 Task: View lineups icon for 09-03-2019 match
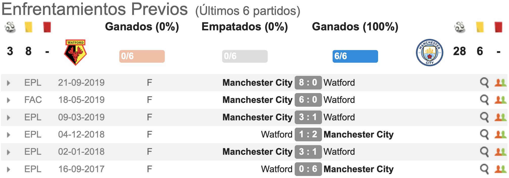pos(500,117)
